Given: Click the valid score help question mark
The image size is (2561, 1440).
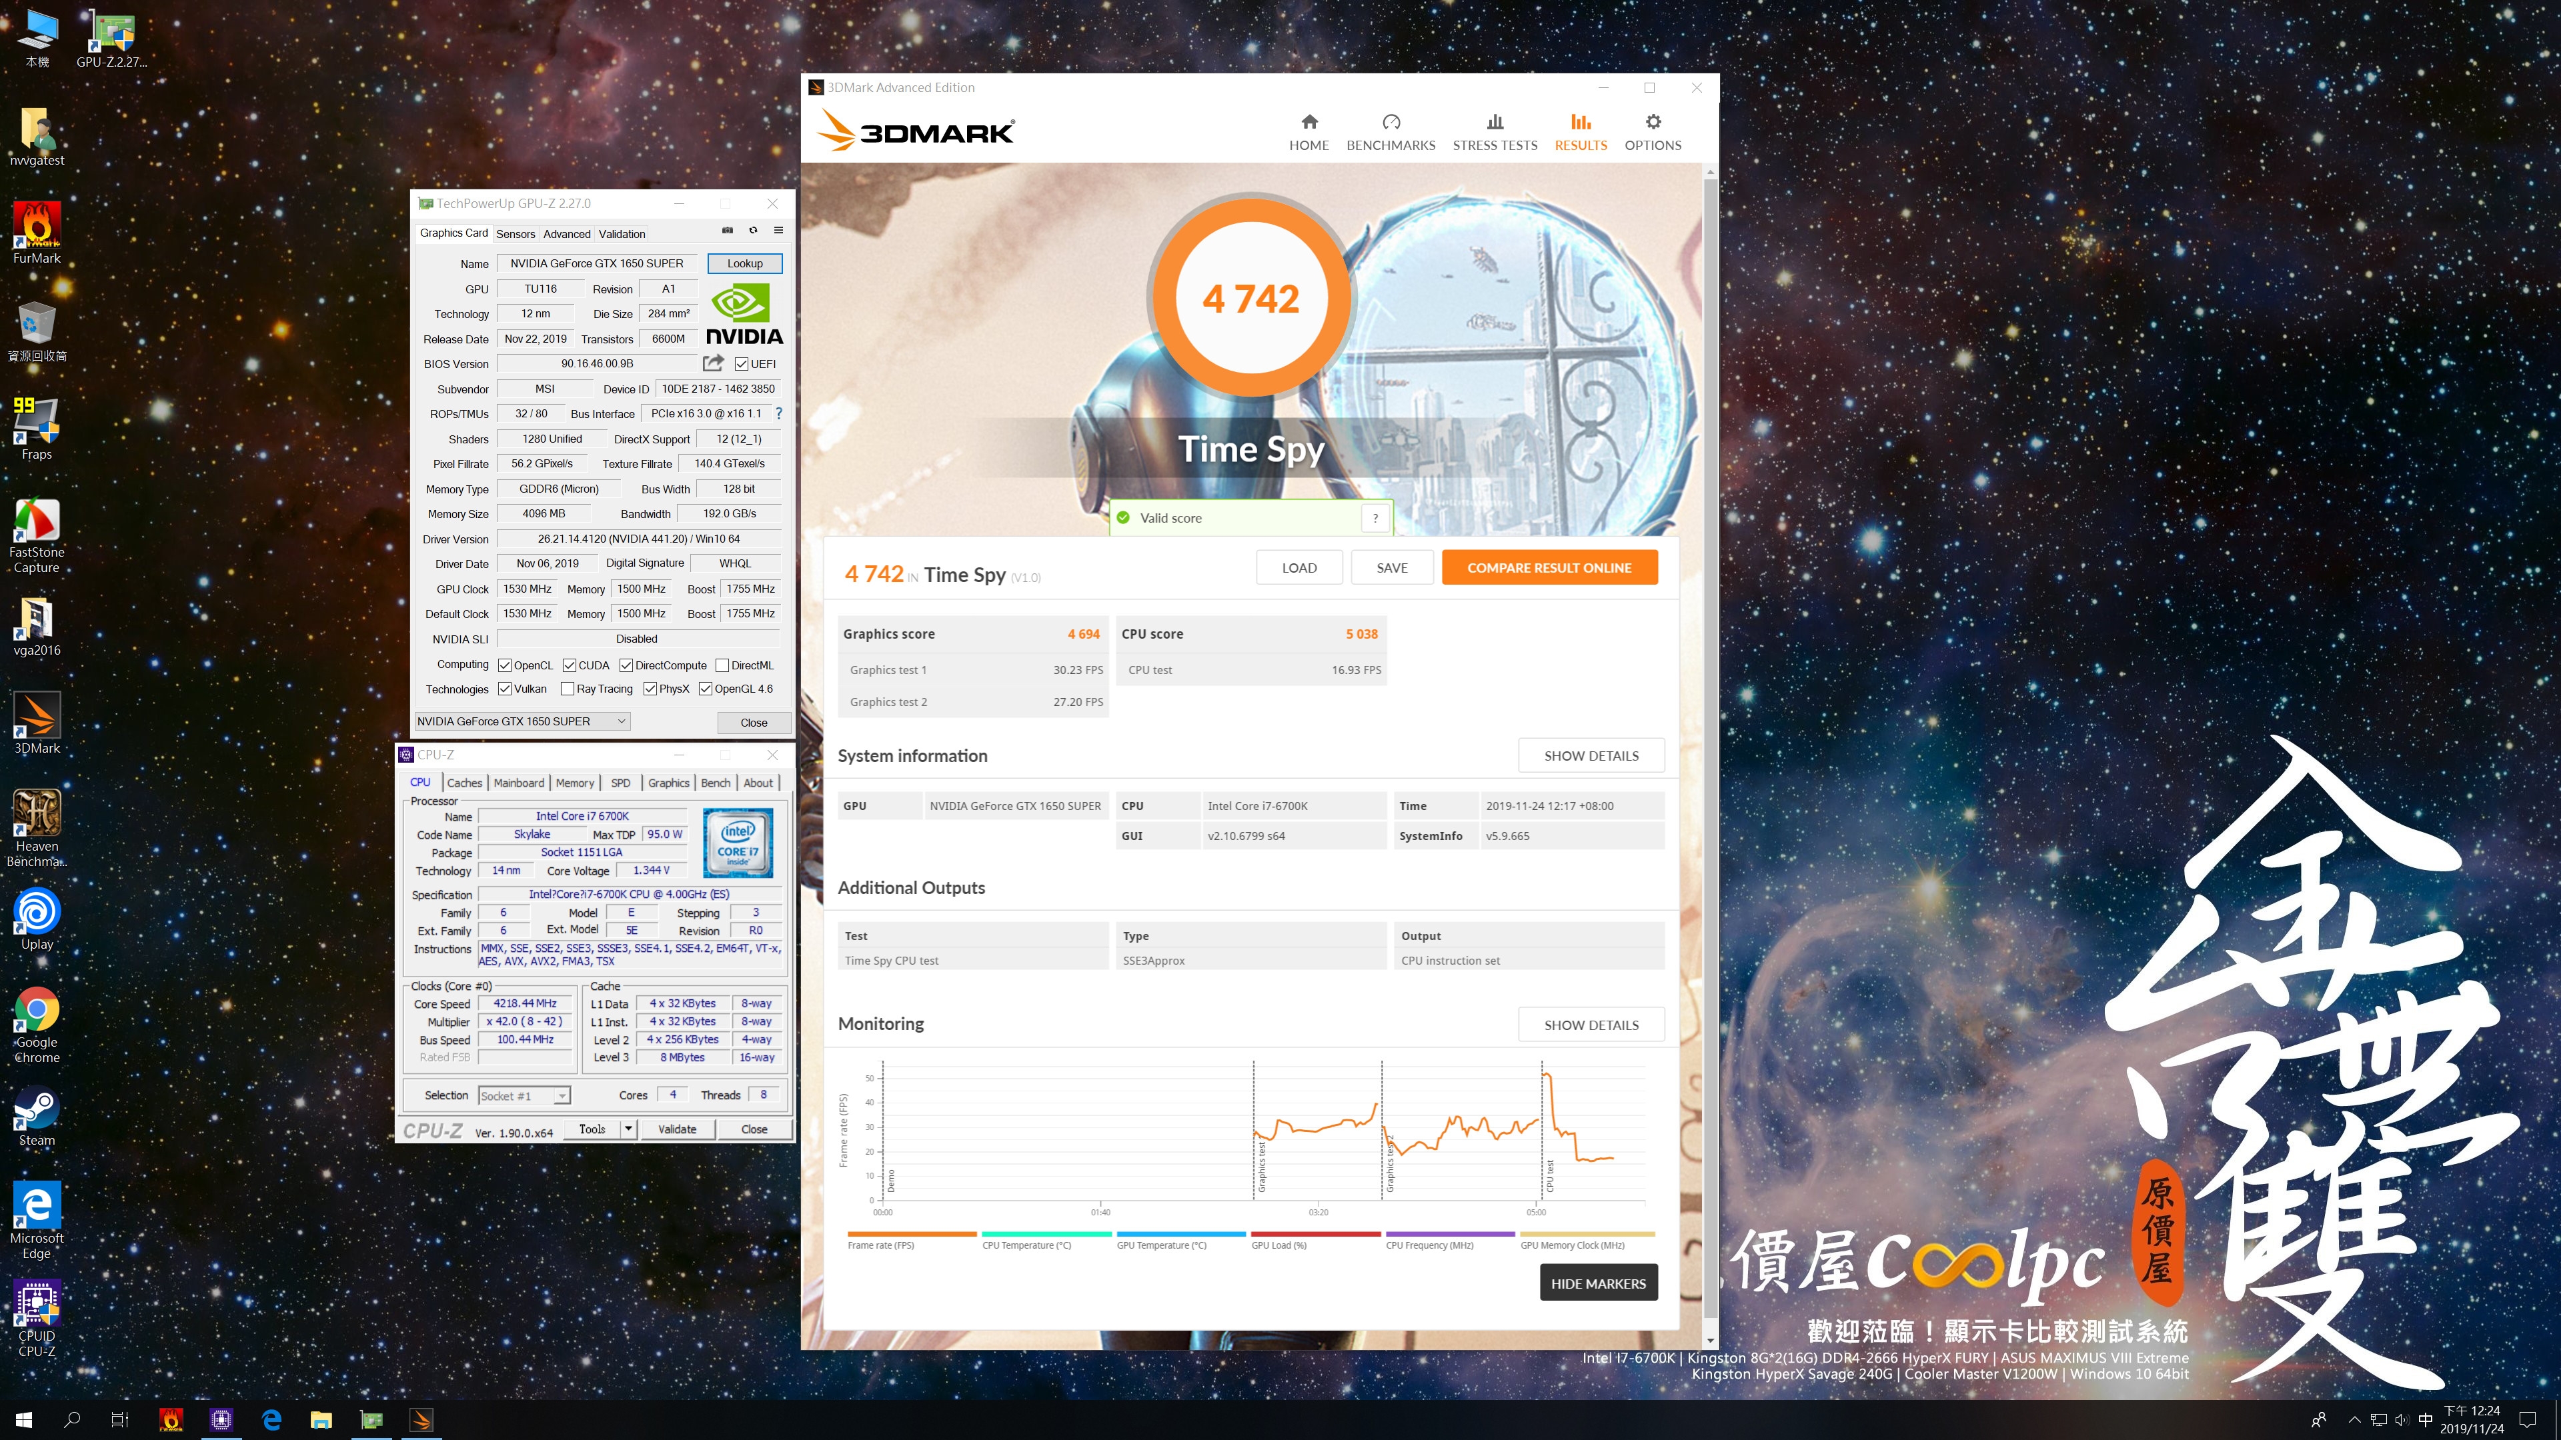Looking at the screenshot, I should 1375,518.
